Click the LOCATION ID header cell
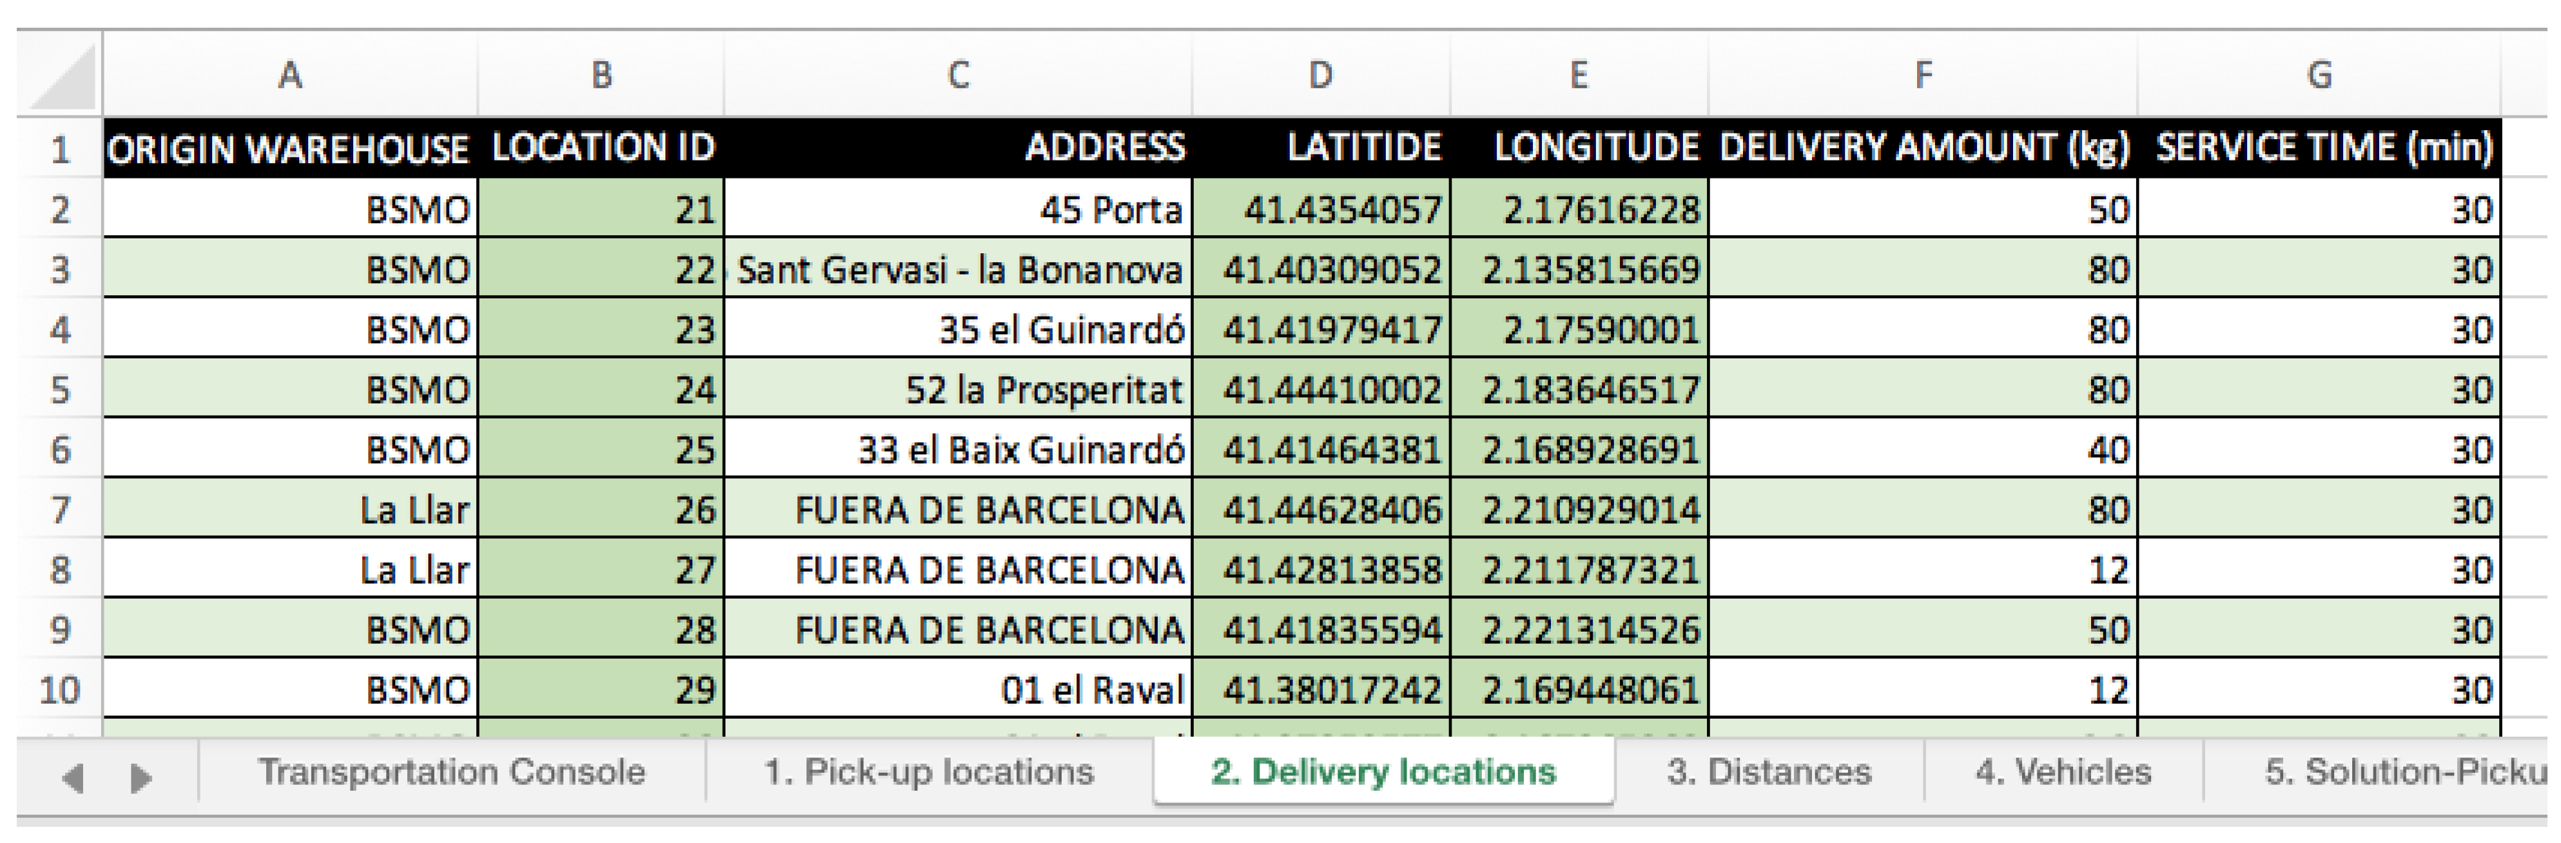The height and width of the screenshot is (843, 2561). (x=601, y=148)
